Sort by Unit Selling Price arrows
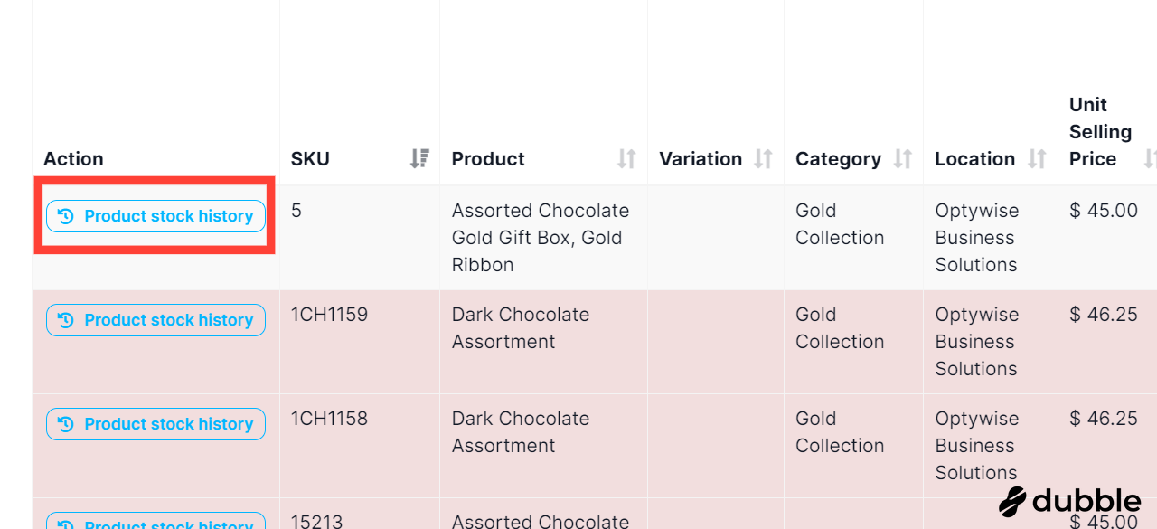 1150,159
